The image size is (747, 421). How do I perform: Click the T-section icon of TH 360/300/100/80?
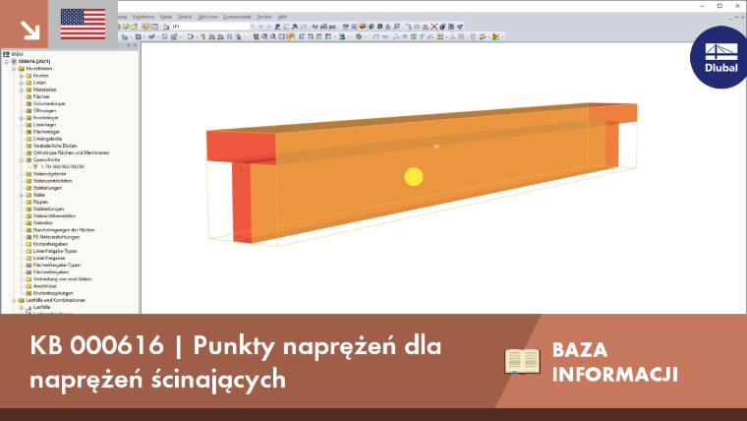click(x=35, y=167)
